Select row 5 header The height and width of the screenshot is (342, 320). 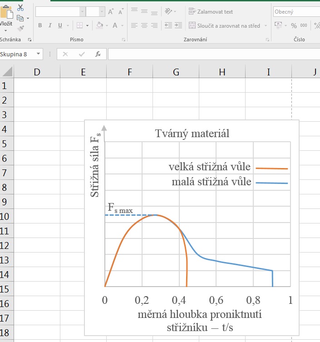click(x=6, y=144)
